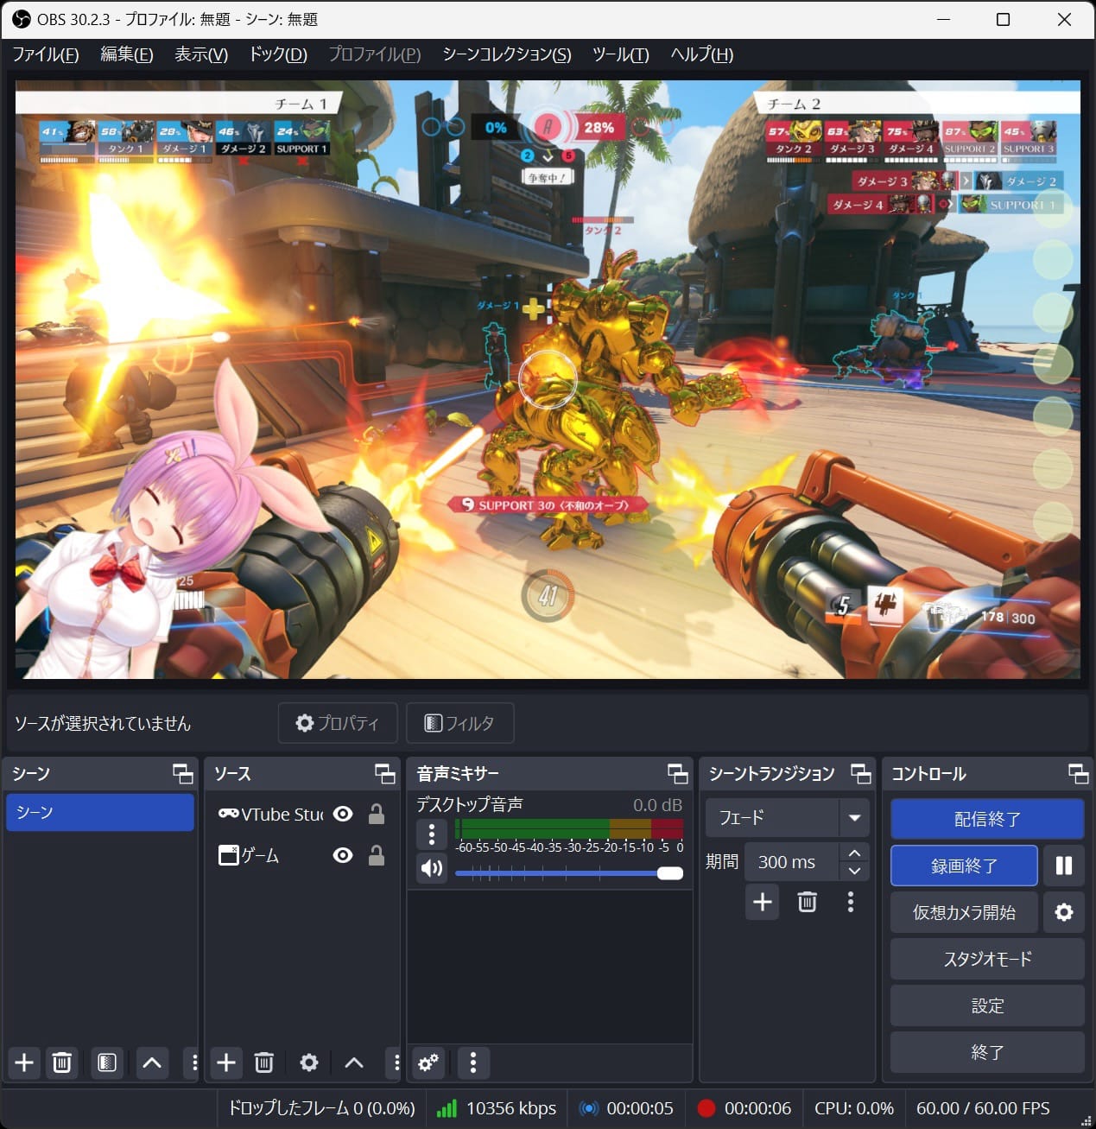
Task: Move the source up with the arrow icon
Action: tap(354, 1062)
